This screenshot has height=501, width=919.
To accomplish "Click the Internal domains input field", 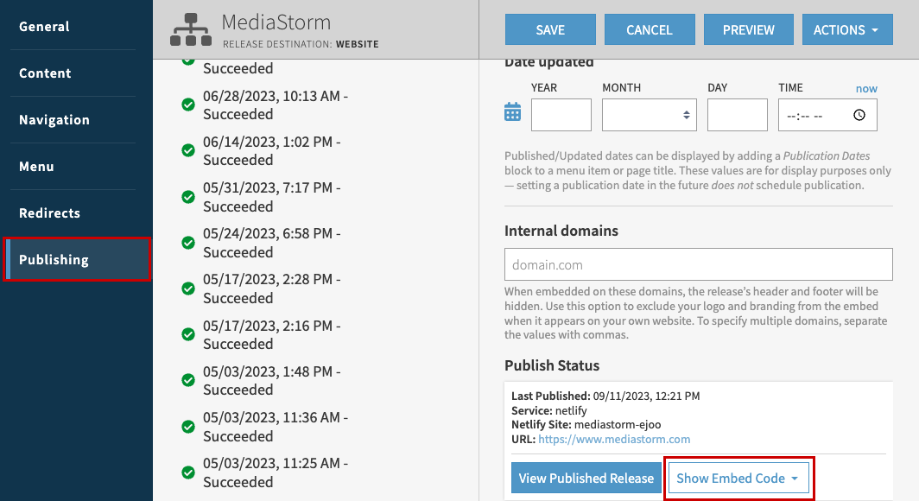I will (x=698, y=263).
